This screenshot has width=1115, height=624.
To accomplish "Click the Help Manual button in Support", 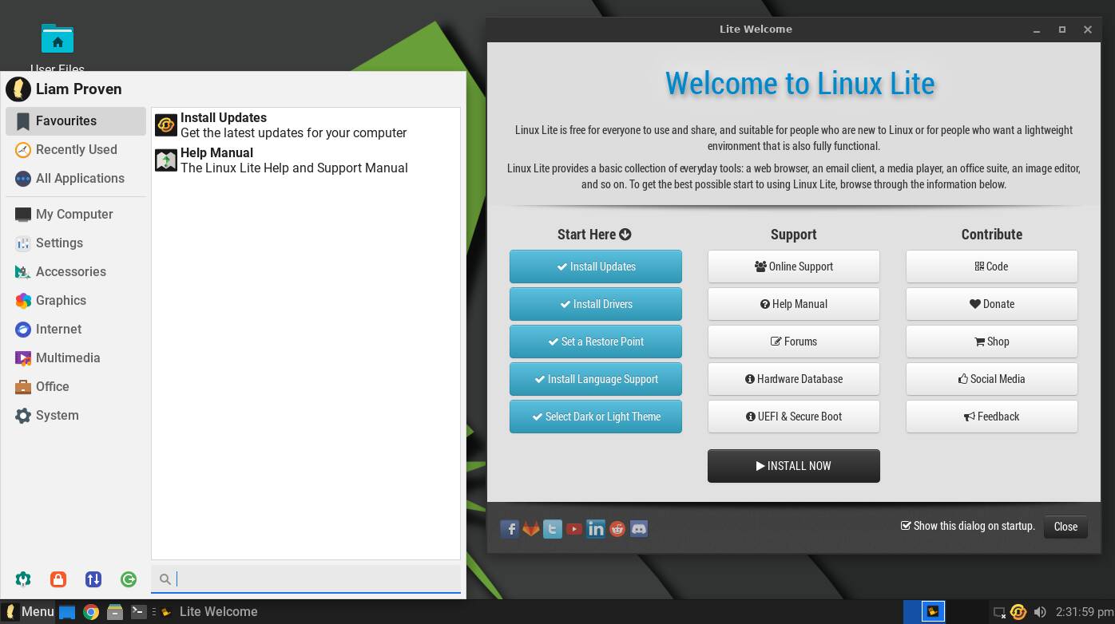I will 794,304.
